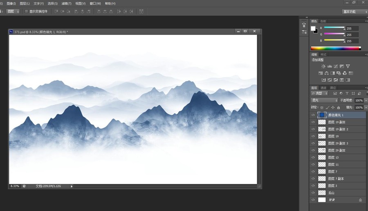Collapse the panels with double-arrow icon

307,17
